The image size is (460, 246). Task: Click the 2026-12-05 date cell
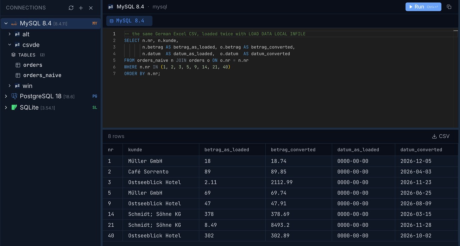pos(426,161)
